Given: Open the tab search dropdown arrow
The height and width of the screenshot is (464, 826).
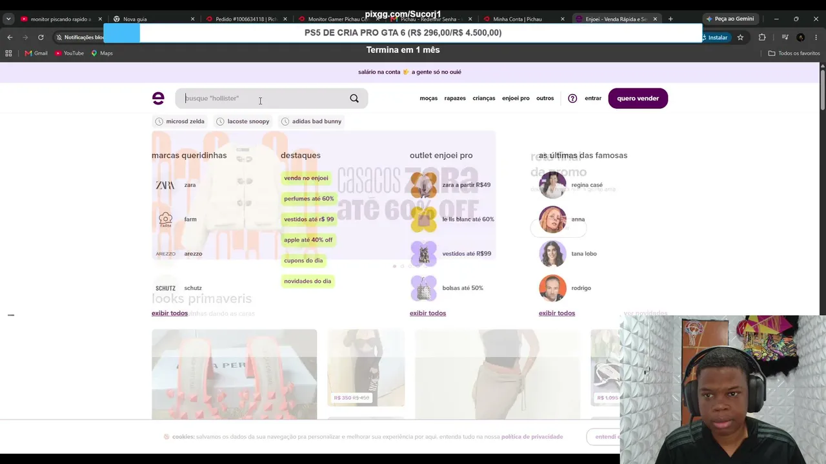Looking at the screenshot, I should coord(8,19).
